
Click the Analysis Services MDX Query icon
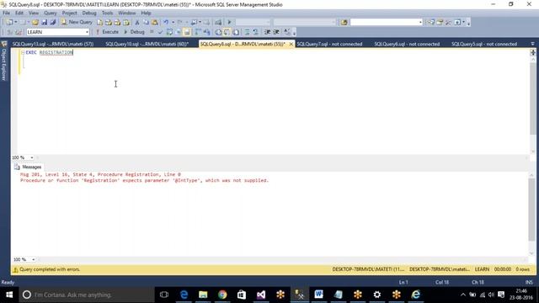pyautogui.click(x=109, y=23)
